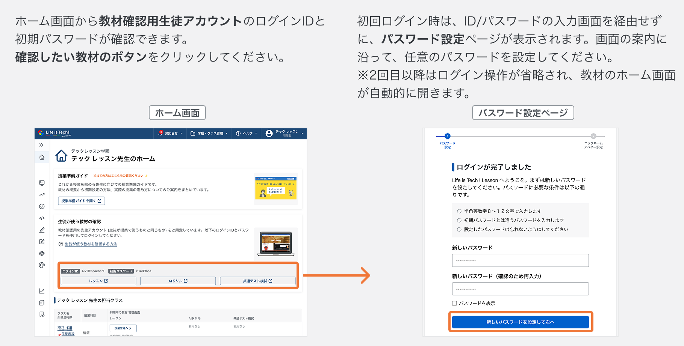The image size is (684, 346).
Task: Open the edit-square sidebar icon
Action: click(42, 242)
